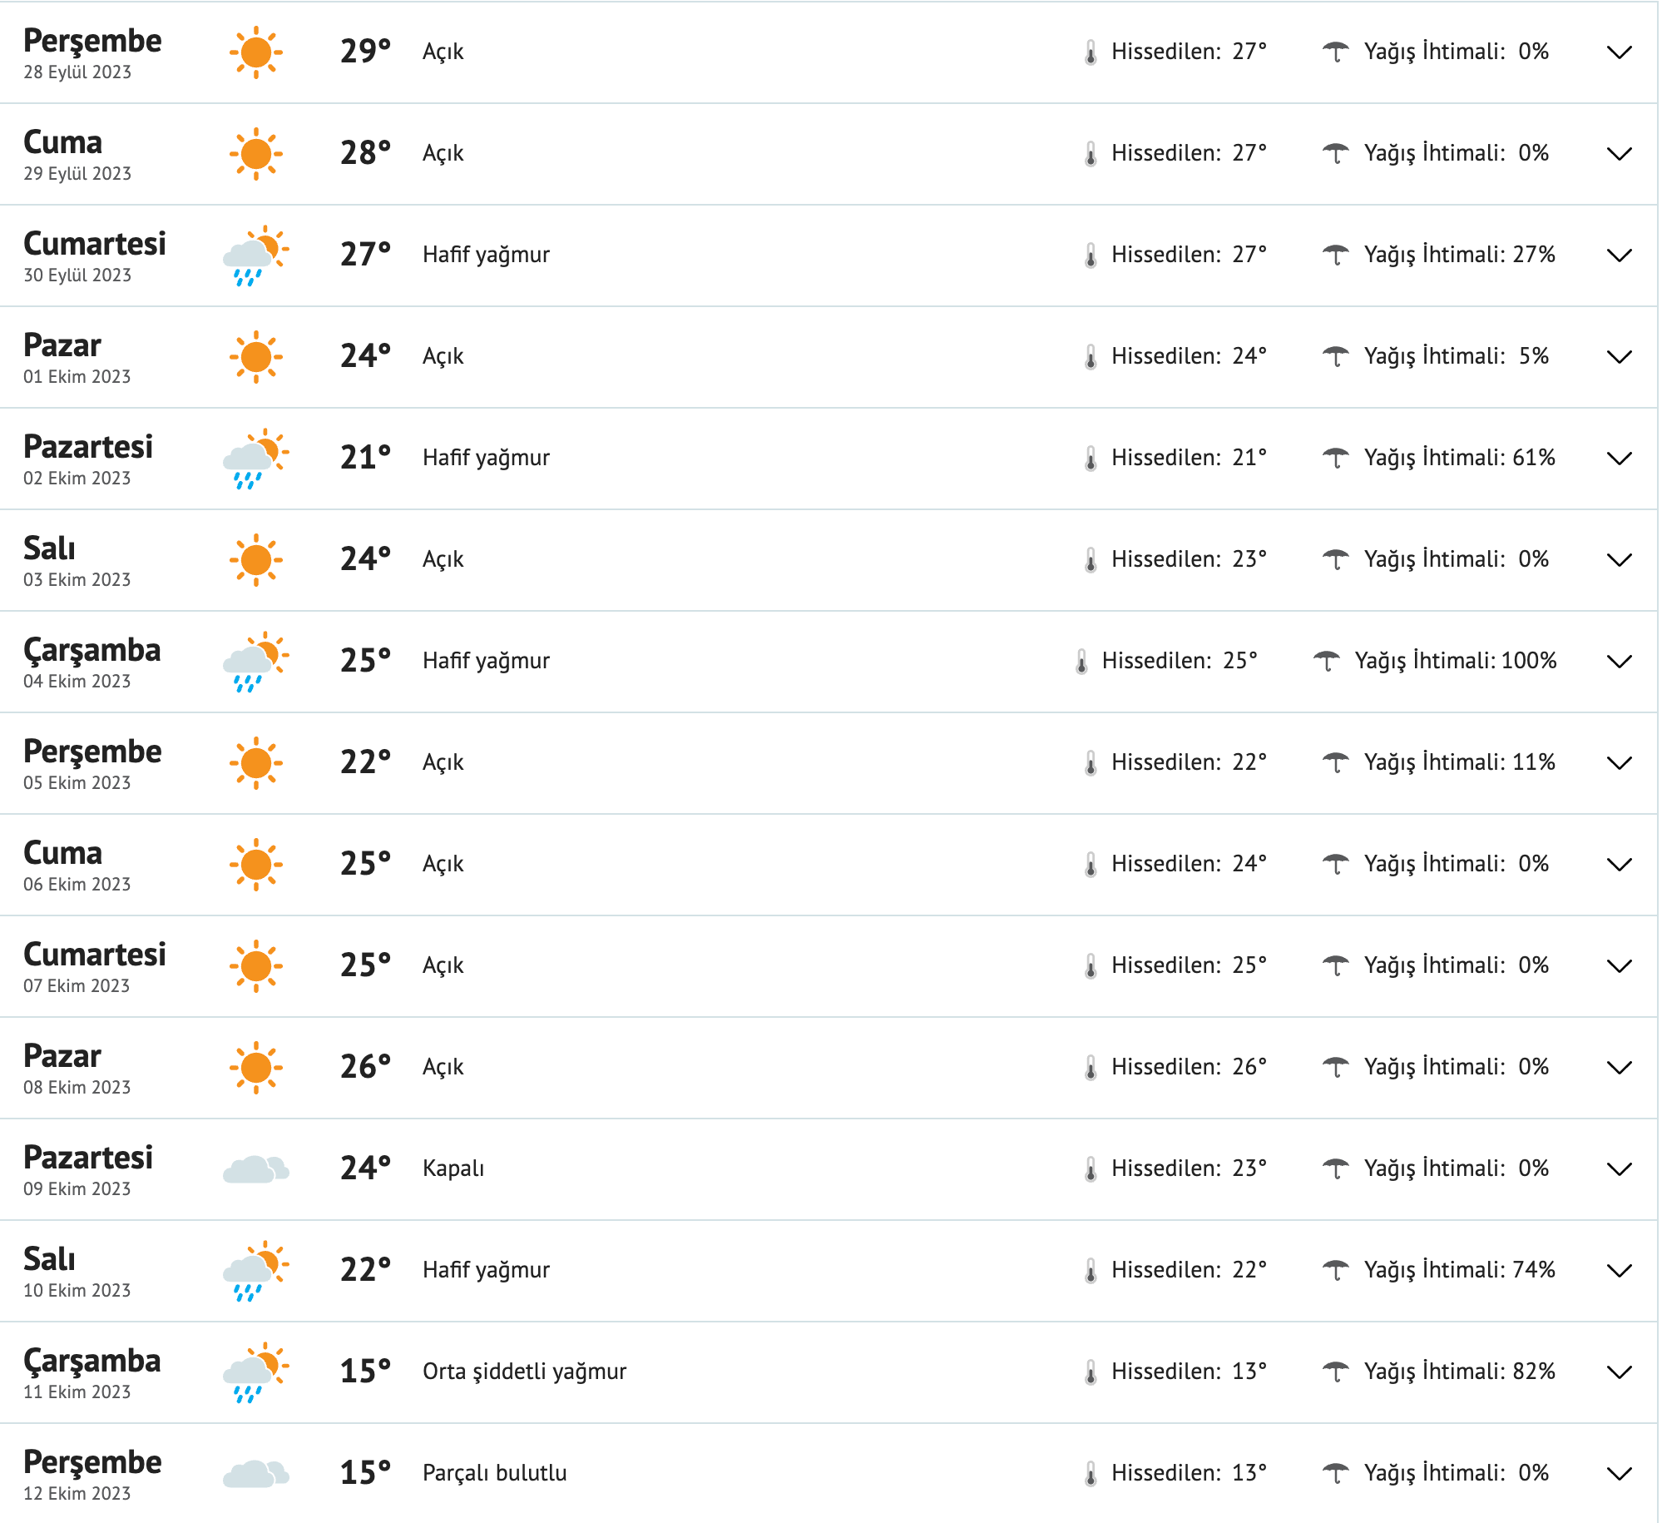Expand the Çarşamba 04 Ekim details
Viewport: 1662px width, 1523px height.
tap(1618, 660)
